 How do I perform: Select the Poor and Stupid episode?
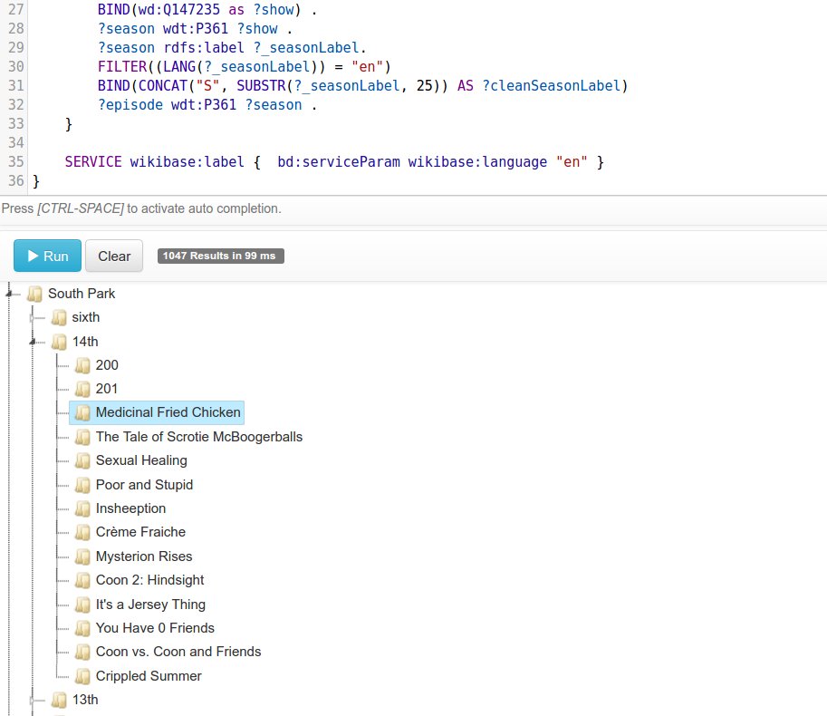point(144,485)
